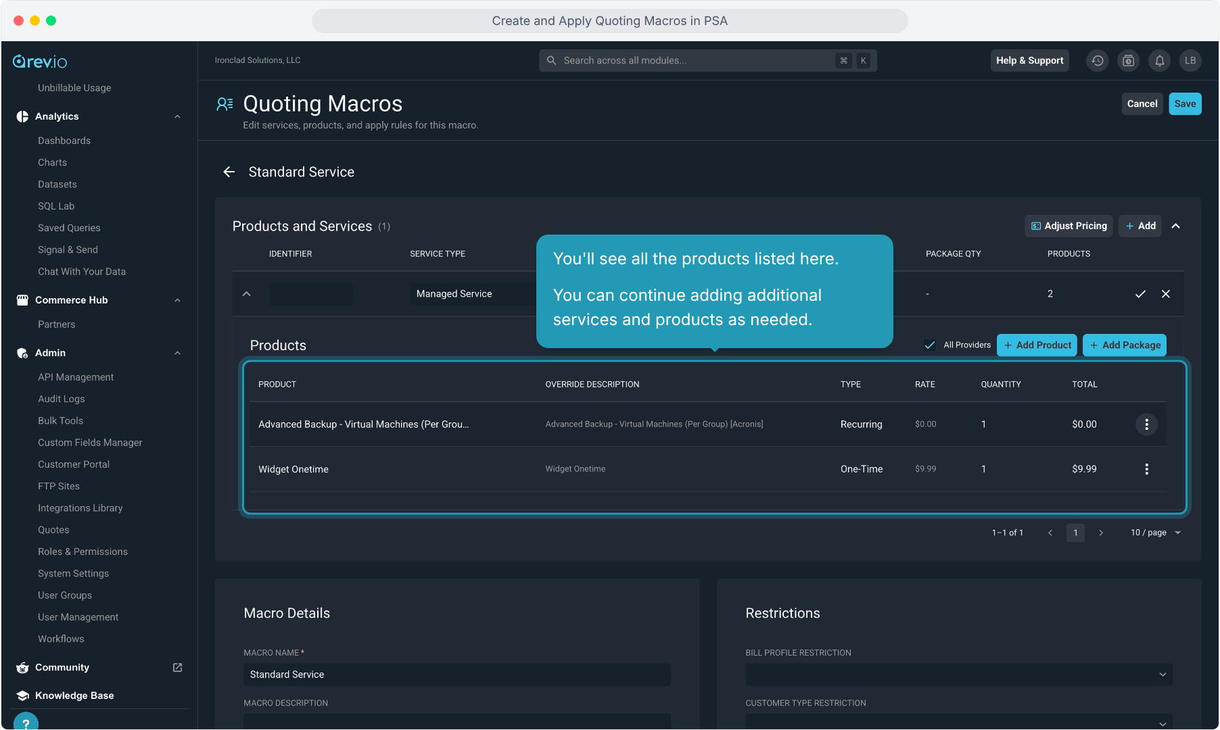The width and height of the screenshot is (1220, 730).
Task: Open the timer icon in top bar
Action: point(1129,61)
